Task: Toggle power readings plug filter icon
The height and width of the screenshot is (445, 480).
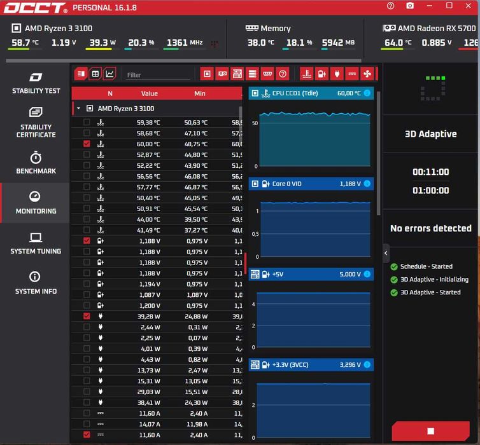Action: (x=337, y=74)
